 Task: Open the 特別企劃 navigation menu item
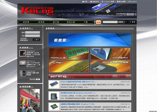71,22
